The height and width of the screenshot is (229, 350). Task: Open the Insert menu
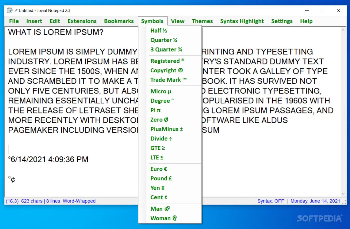tap(34, 21)
